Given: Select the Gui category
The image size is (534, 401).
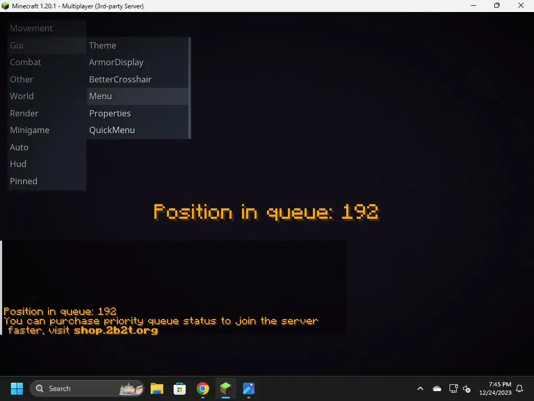Looking at the screenshot, I should click(46, 45).
